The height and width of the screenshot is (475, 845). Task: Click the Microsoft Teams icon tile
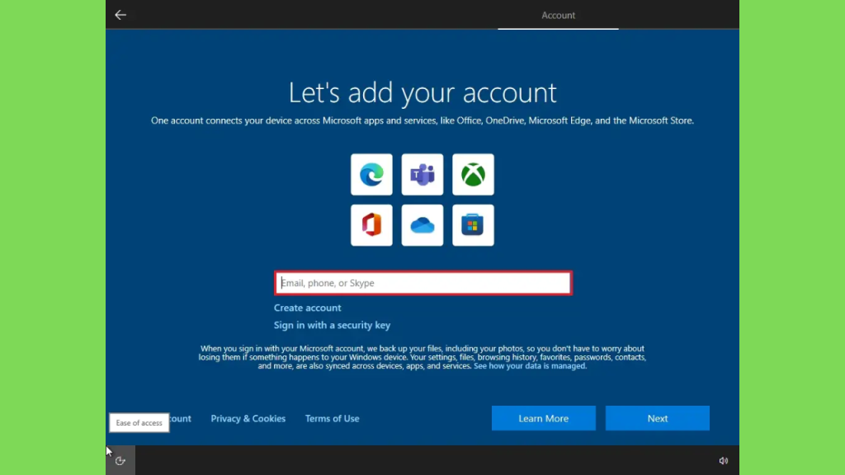tap(422, 175)
